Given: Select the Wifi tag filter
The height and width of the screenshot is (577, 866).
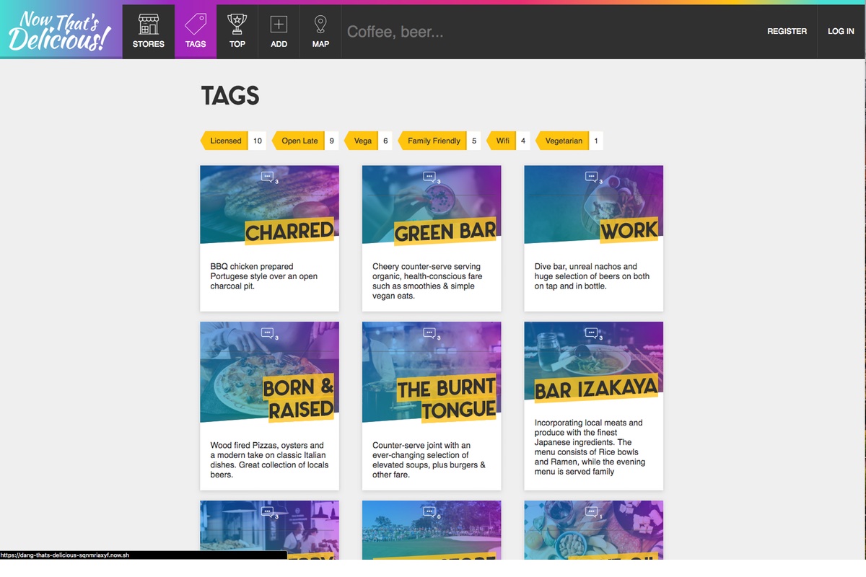Looking at the screenshot, I should 502,141.
